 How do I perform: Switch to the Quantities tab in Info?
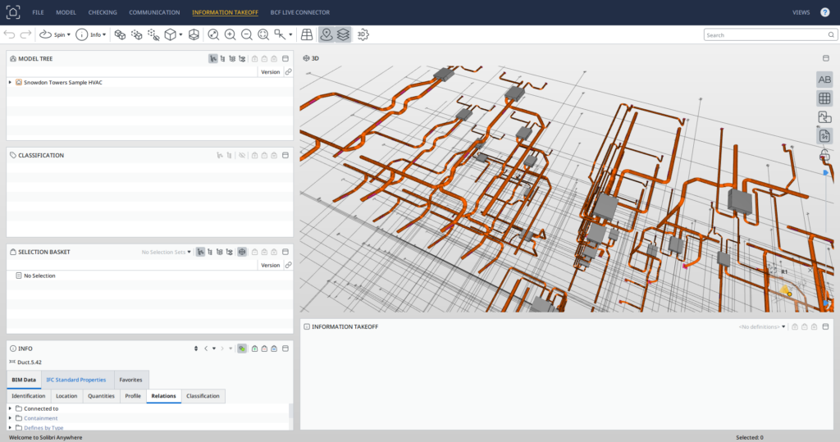(x=101, y=396)
